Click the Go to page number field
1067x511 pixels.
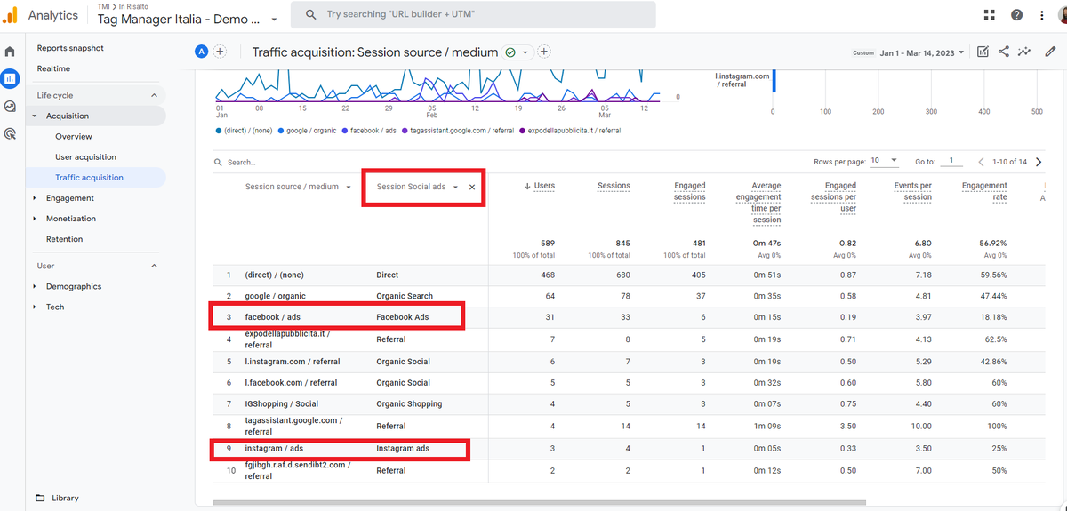click(x=951, y=161)
